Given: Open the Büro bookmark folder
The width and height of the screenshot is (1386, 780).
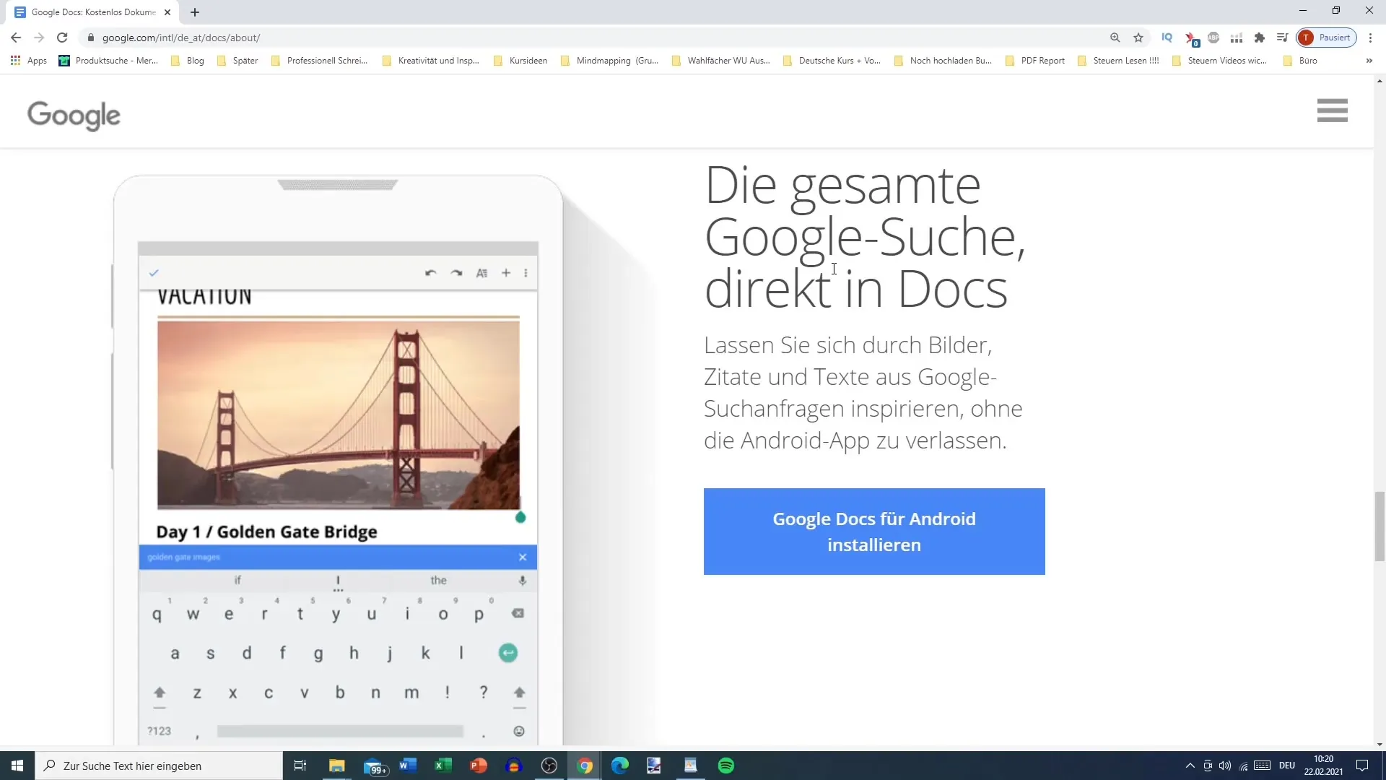Looking at the screenshot, I should [x=1301, y=61].
